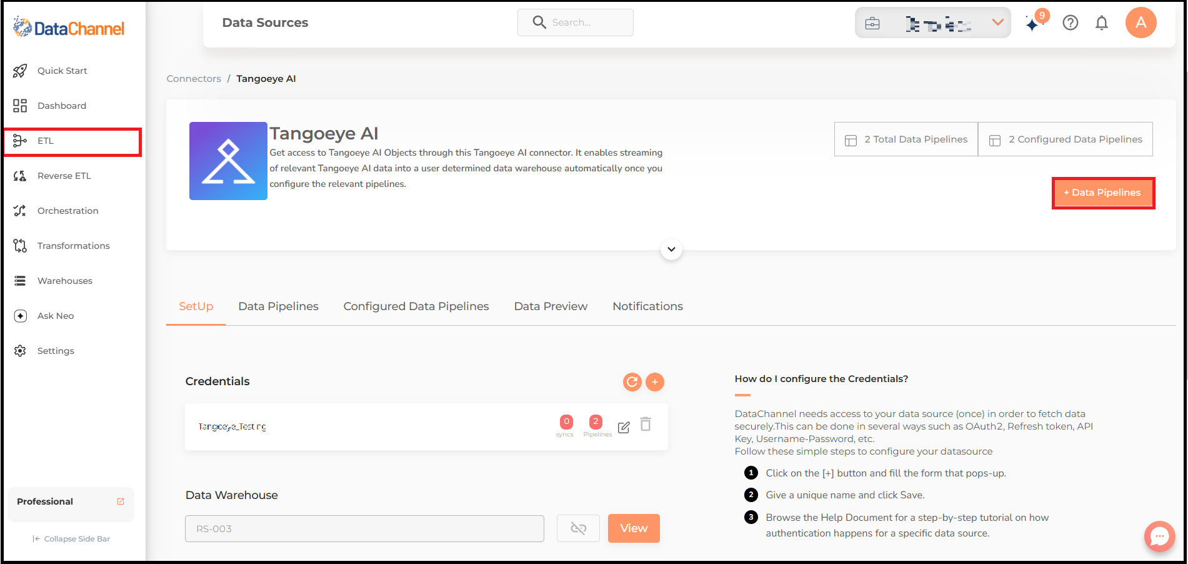This screenshot has width=1188, height=564.
Task: Open the help question mark icon
Action: coord(1071,23)
